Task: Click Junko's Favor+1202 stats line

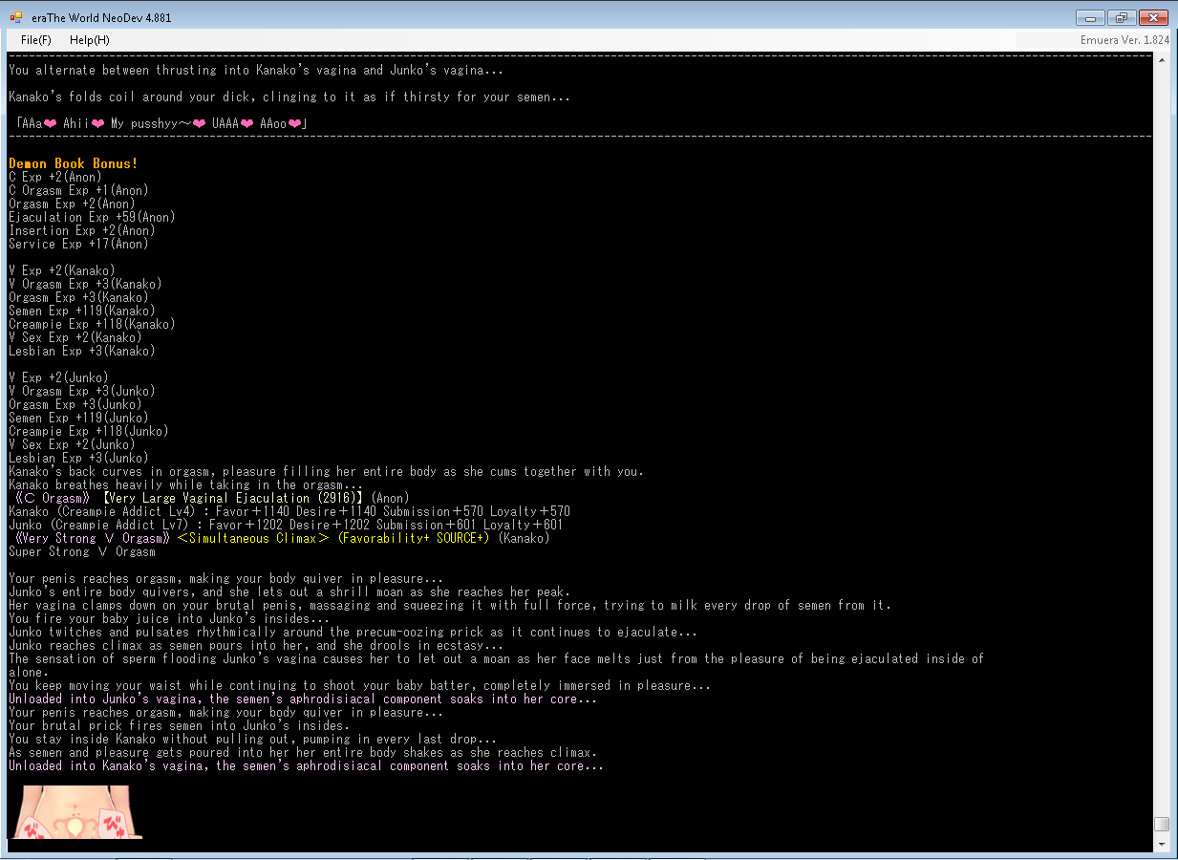Action: point(285,525)
